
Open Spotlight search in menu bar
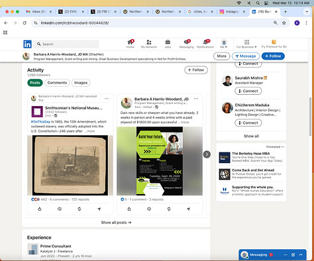point(258,3)
